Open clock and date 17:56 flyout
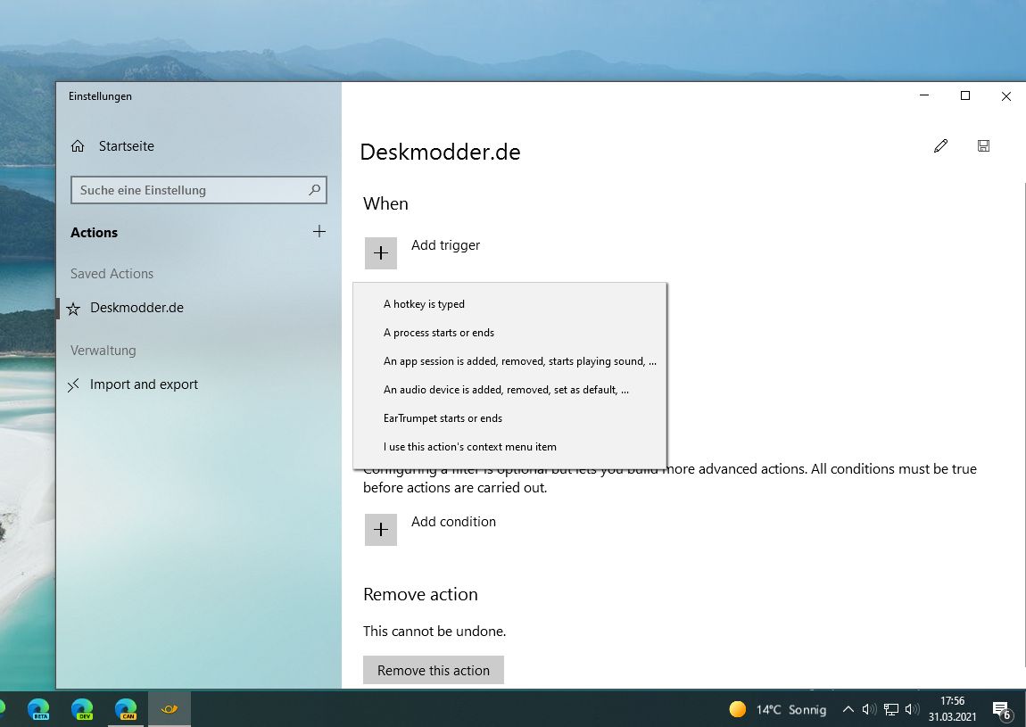 (952, 708)
